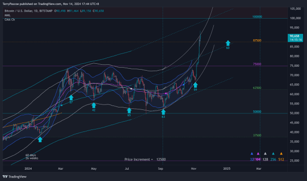Select the cyan up arrow labeled 63

coord(163,112)
